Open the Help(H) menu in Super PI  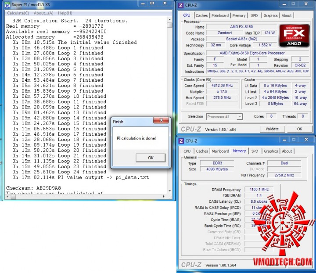[x=65, y=13]
